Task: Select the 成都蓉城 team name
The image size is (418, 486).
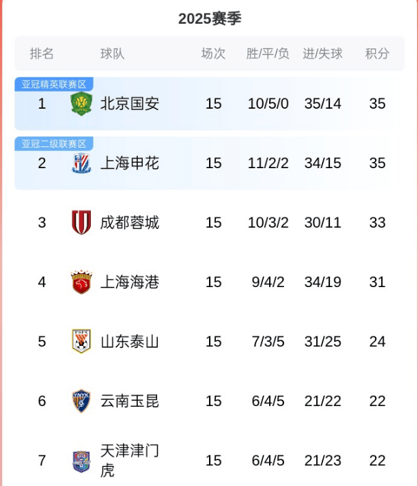Action: click(x=130, y=223)
